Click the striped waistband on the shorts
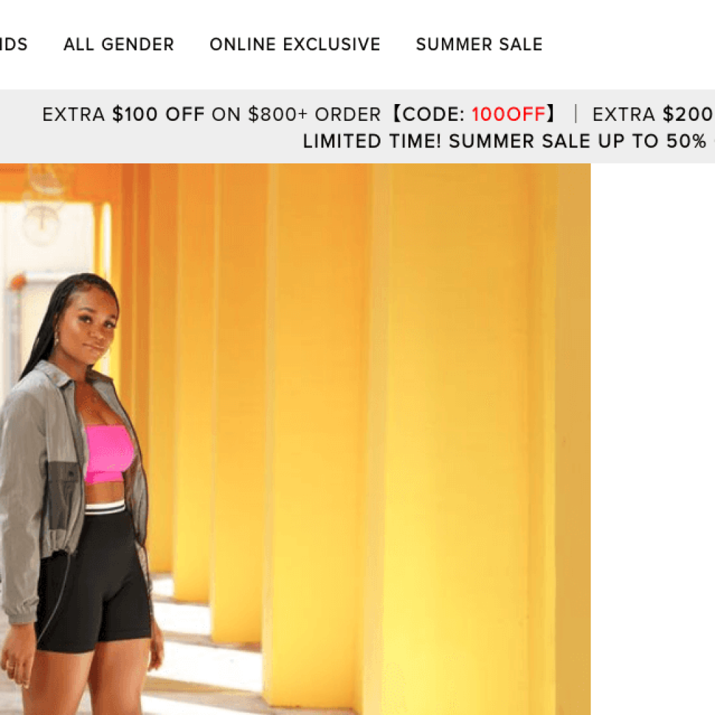This screenshot has height=715, width=715. coord(105,507)
